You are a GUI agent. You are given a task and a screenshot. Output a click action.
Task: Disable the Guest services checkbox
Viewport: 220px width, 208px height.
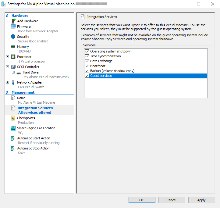tap(87, 76)
